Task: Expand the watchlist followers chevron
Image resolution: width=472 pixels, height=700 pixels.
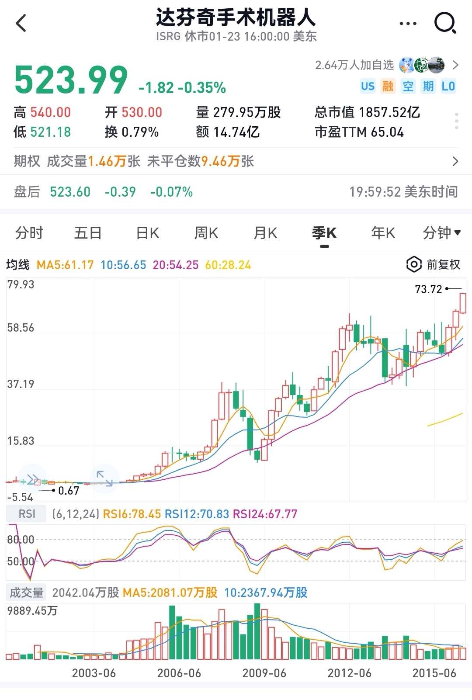Action: [456, 65]
